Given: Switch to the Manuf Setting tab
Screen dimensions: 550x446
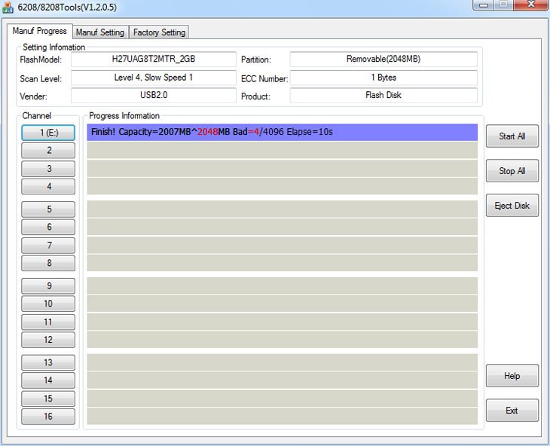Looking at the screenshot, I should point(100,32).
